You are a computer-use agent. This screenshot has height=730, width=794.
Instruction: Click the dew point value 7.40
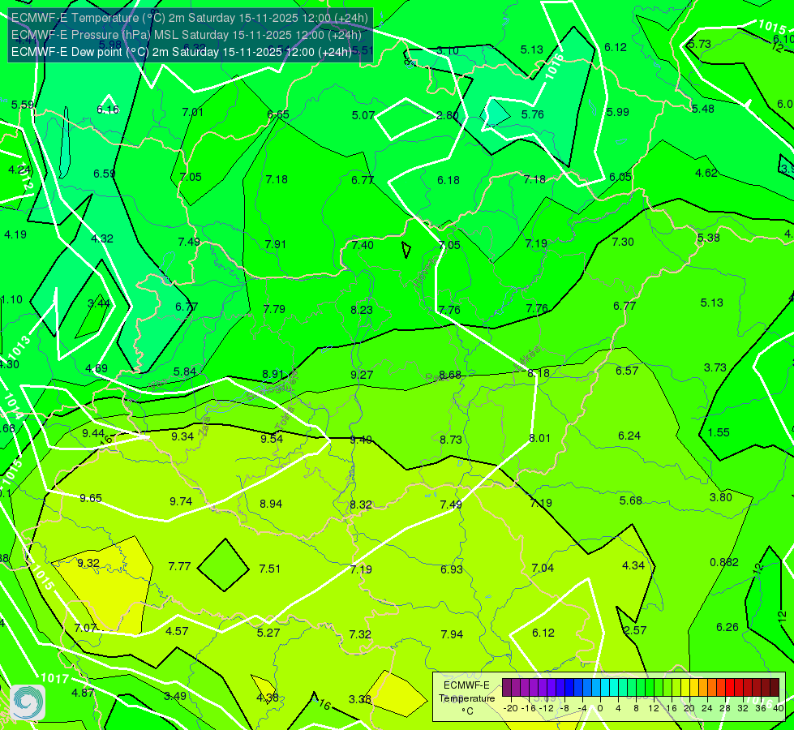pyautogui.click(x=363, y=245)
